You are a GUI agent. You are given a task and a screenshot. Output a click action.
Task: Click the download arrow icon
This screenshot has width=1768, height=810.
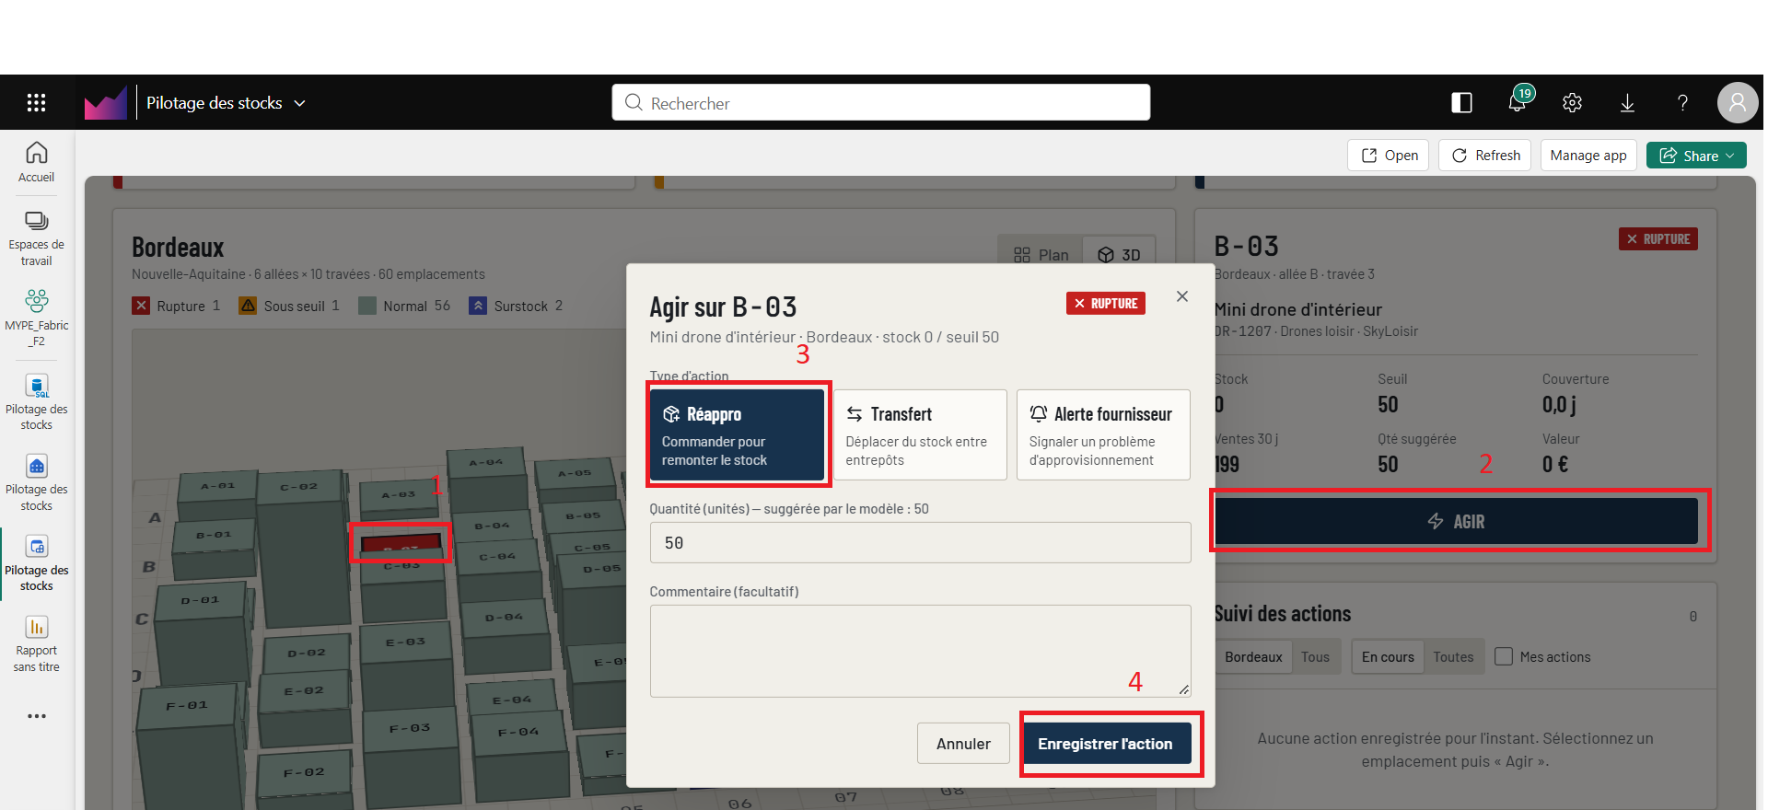point(1628,102)
